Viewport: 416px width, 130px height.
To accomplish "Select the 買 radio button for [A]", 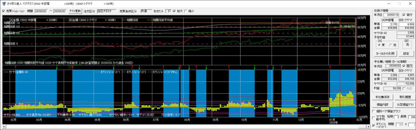I will click(x=380, y=45).
